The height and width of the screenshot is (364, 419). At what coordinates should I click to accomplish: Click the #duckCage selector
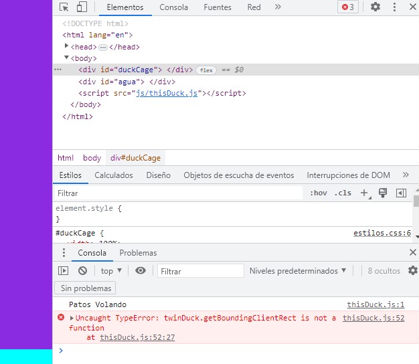click(76, 233)
